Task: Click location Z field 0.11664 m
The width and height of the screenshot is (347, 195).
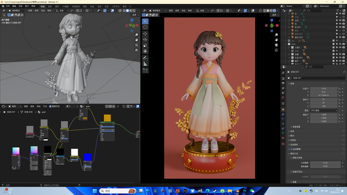Action: pos(324,95)
